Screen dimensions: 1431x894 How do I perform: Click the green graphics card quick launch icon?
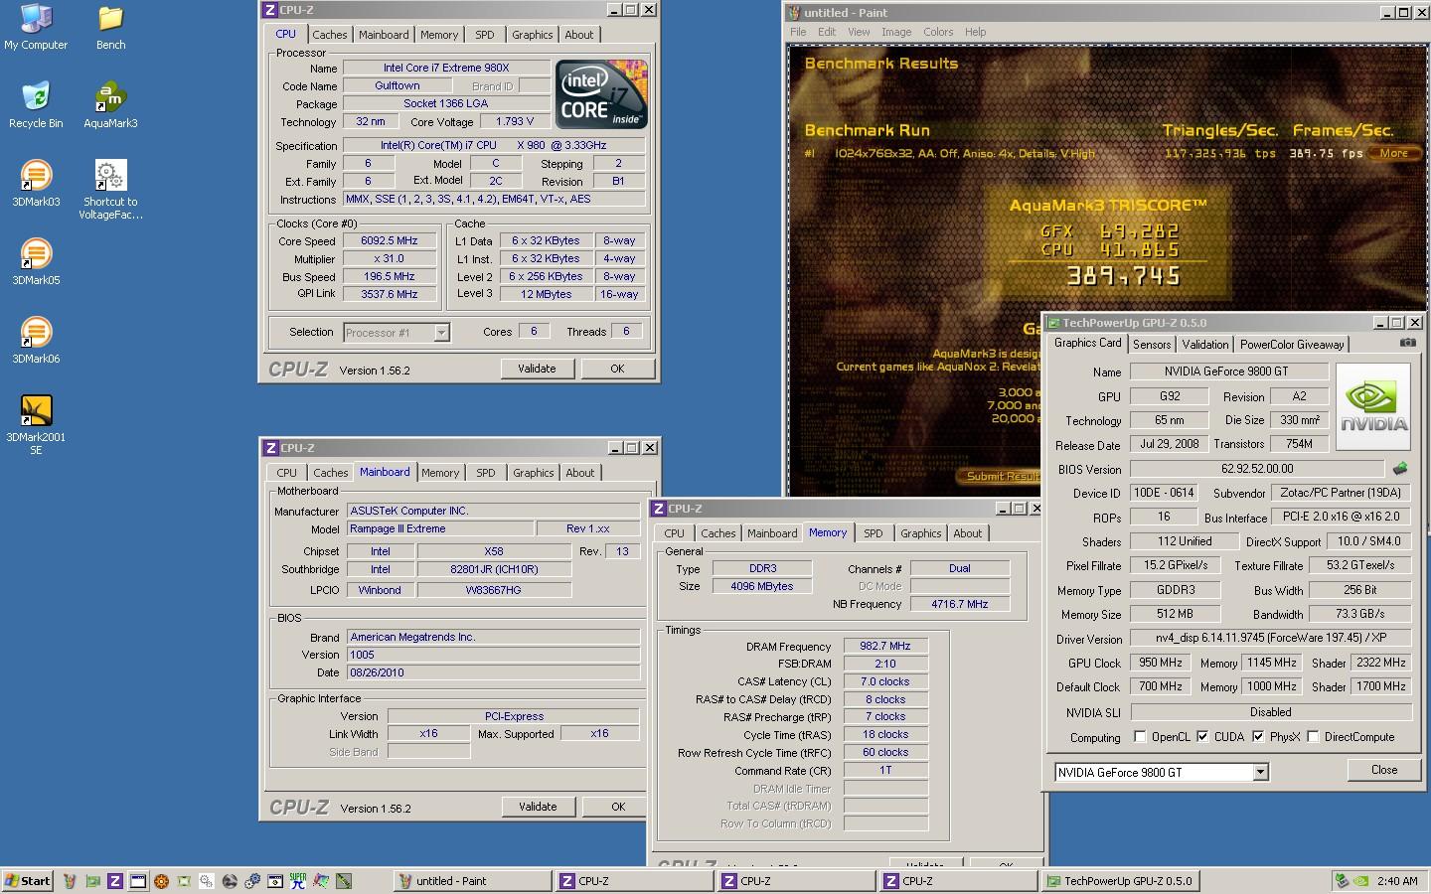[x=92, y=881]
